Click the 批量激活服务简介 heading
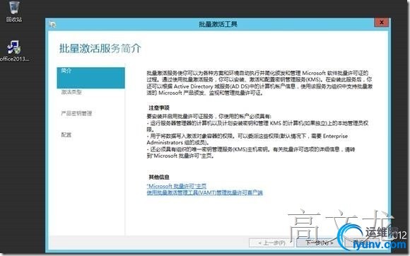 (100, 48)
